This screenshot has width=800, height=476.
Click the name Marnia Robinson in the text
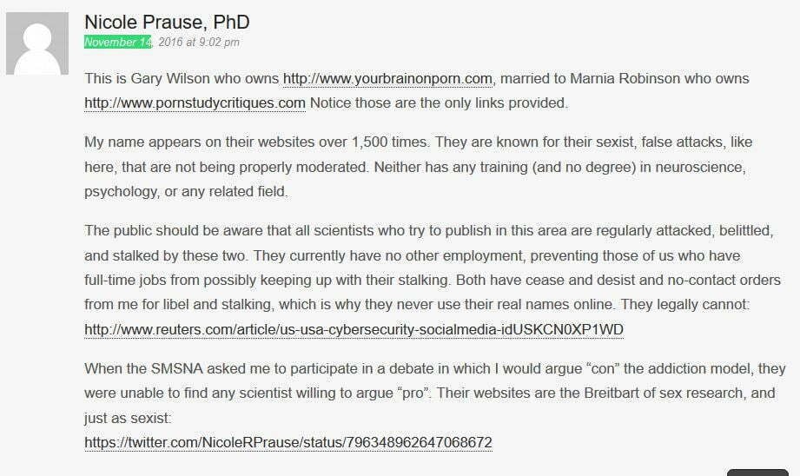625,78
